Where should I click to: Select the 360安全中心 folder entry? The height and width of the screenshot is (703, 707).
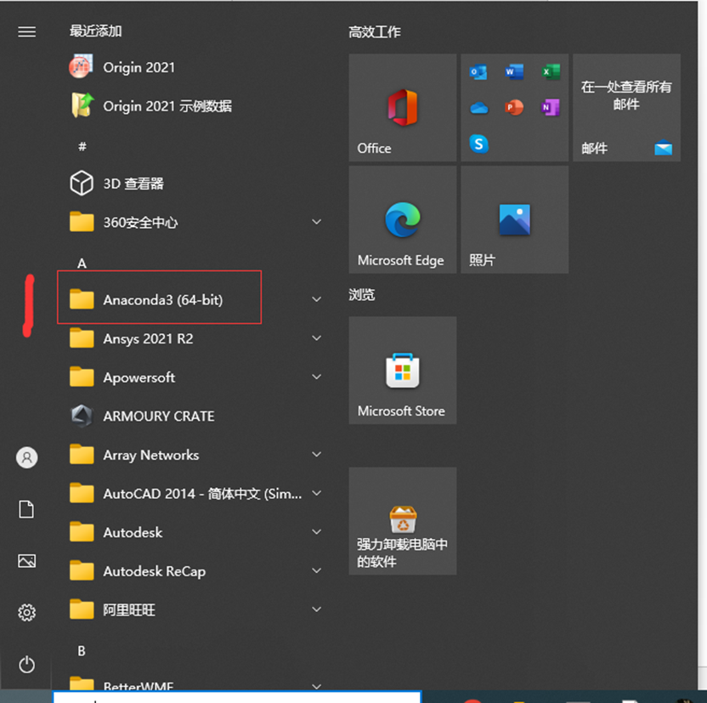195,222
